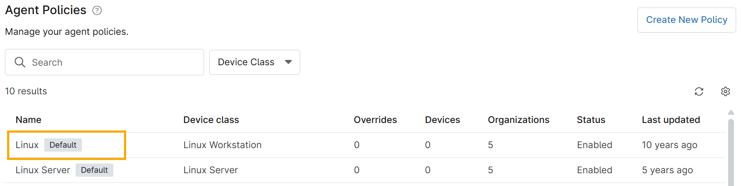Open the Device Class filter
The height and width of the screenshot is (186, 741).
[x=246, y=62]
